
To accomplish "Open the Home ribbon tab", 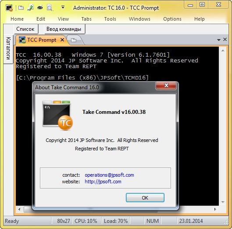I will tap(17, 19).
